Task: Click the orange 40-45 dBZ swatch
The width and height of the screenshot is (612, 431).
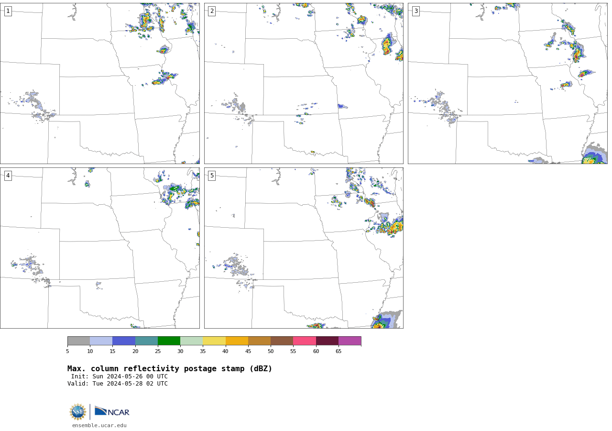Action: click(237, 341)
